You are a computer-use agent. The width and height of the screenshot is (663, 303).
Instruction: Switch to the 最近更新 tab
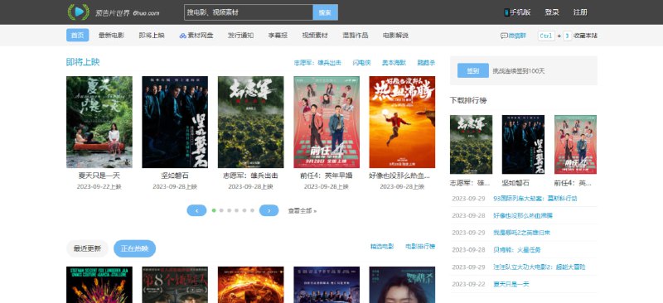(87, 248)
